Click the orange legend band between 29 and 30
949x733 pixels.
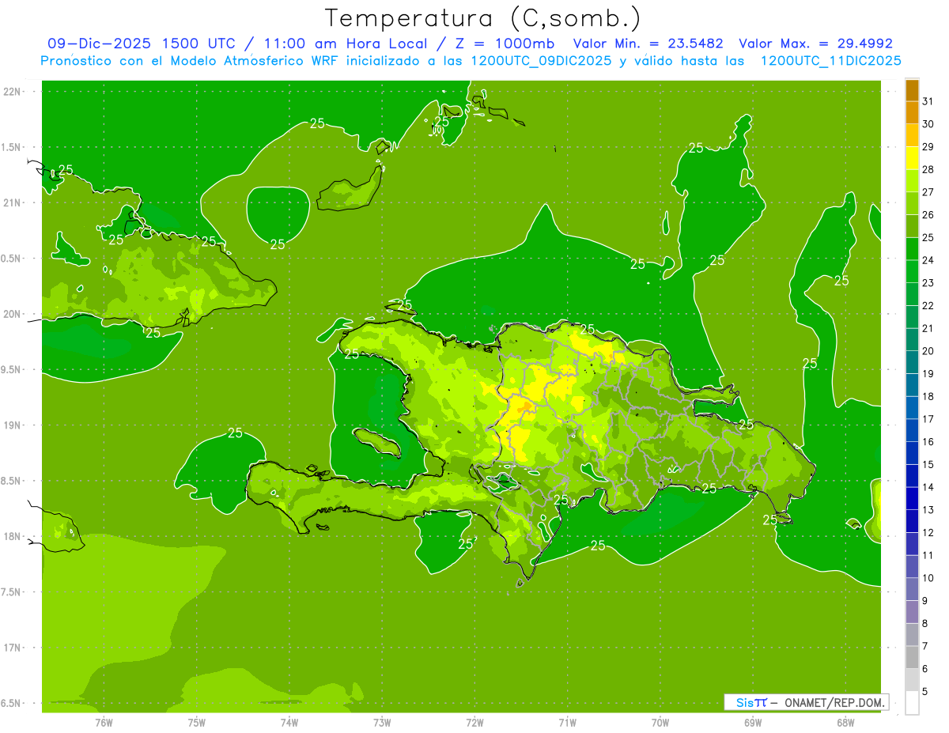tap(912, 135)
